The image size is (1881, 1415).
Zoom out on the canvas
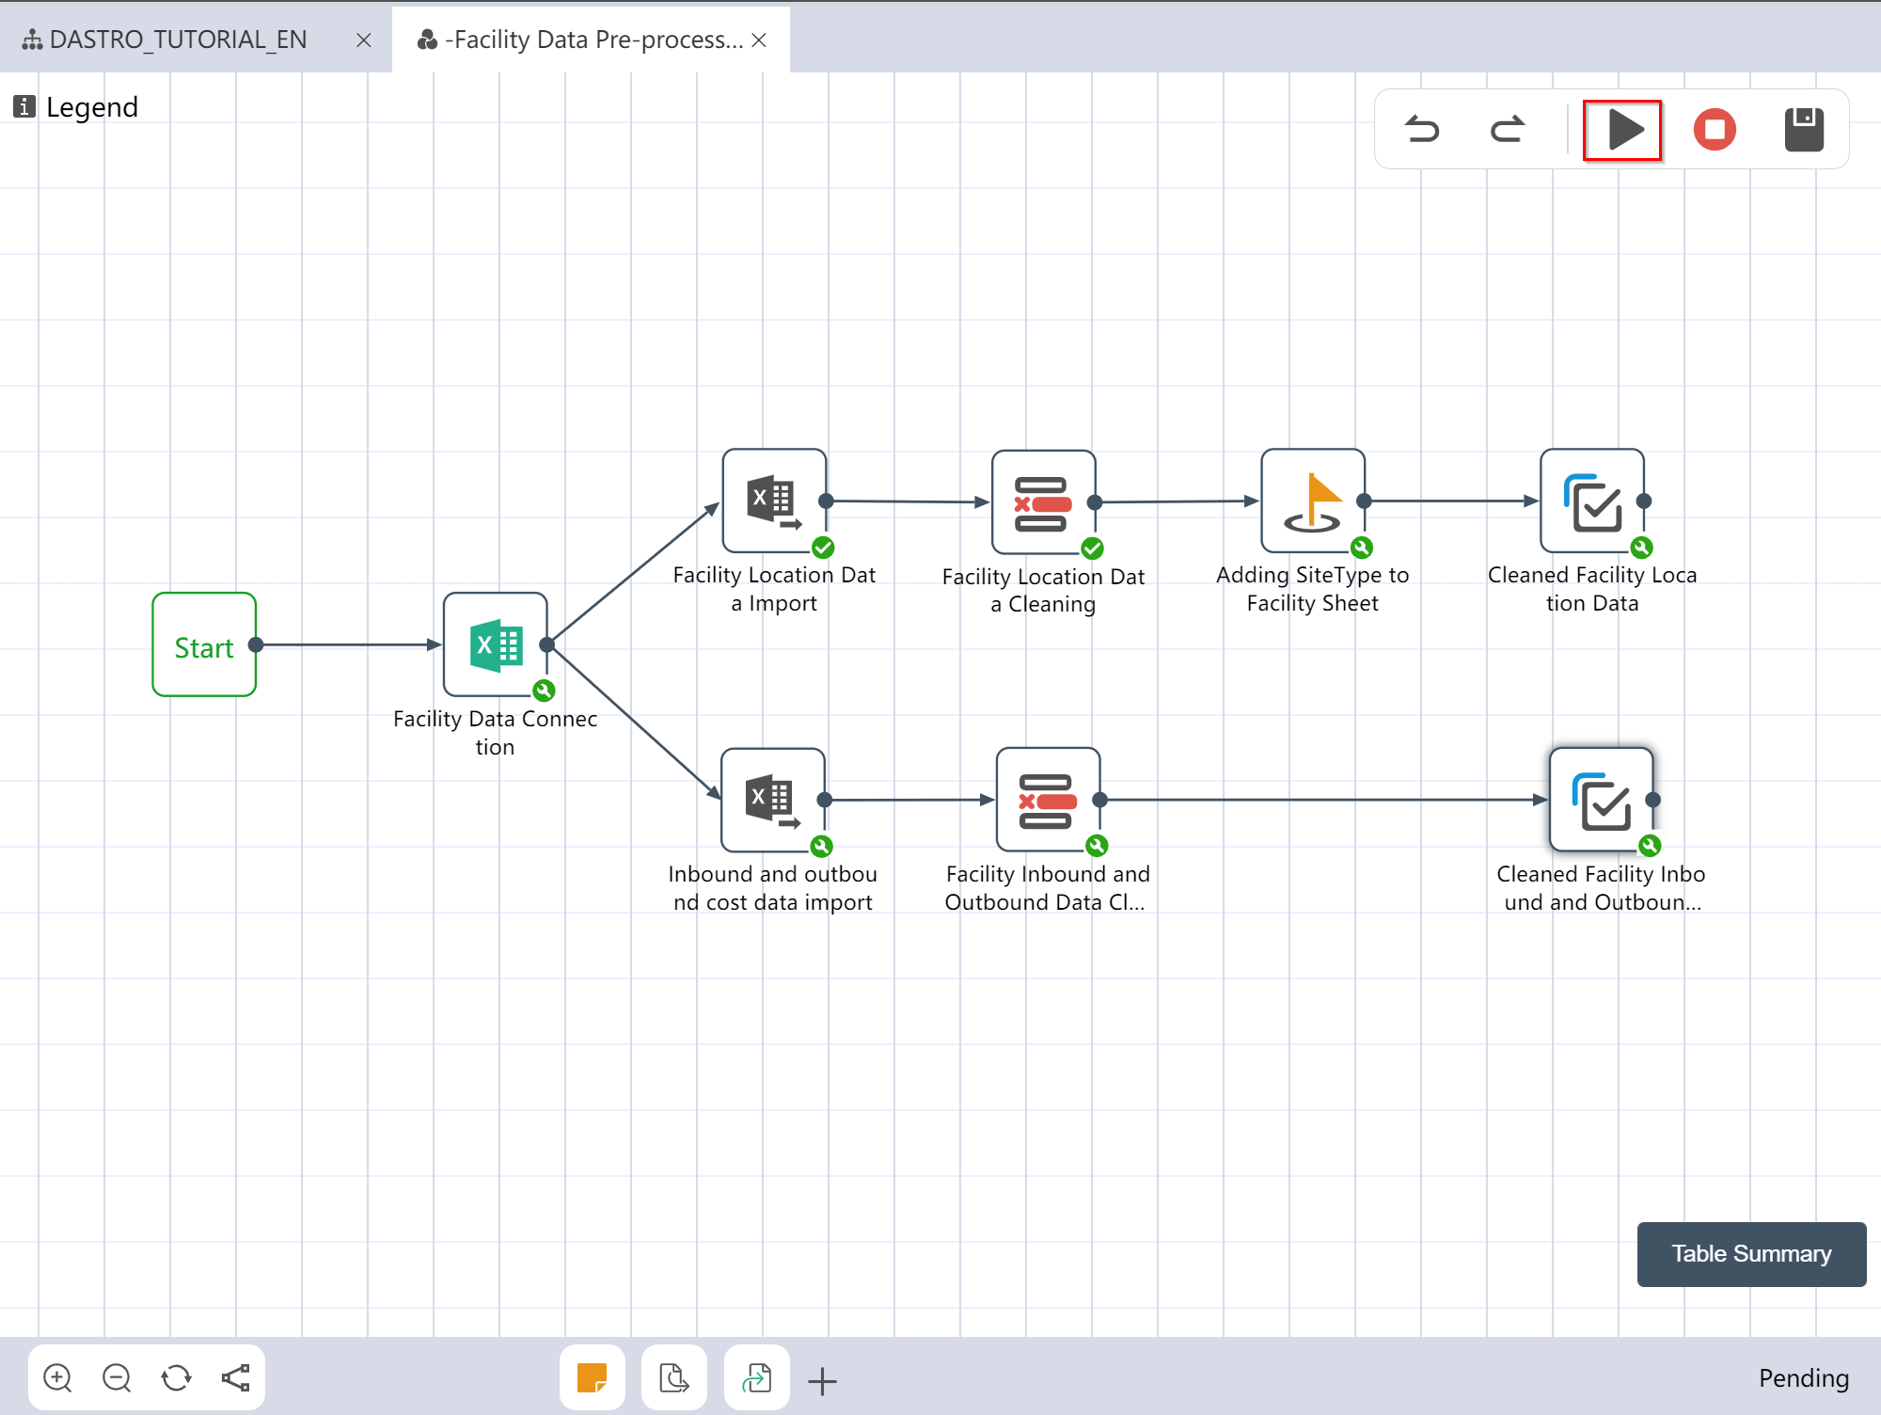click(x=117, y=1378)
